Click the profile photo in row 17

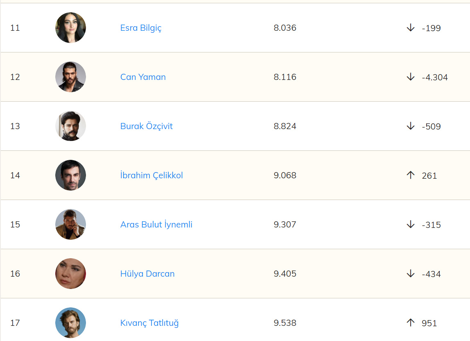tap(70, 323)
